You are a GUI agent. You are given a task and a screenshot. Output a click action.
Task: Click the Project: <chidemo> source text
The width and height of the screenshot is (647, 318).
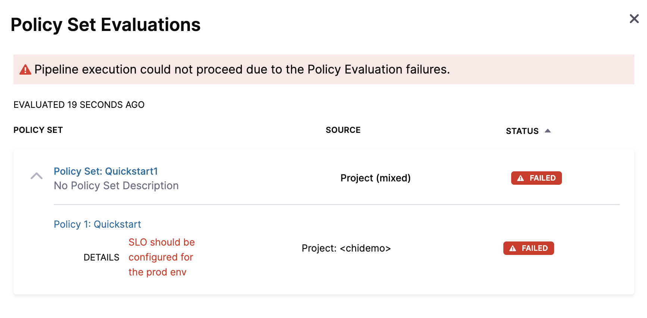346,248
